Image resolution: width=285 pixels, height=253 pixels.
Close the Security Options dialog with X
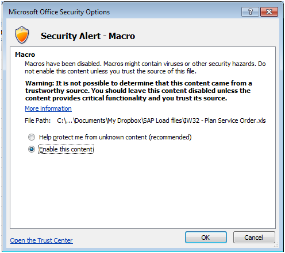[x=269, y=12]
